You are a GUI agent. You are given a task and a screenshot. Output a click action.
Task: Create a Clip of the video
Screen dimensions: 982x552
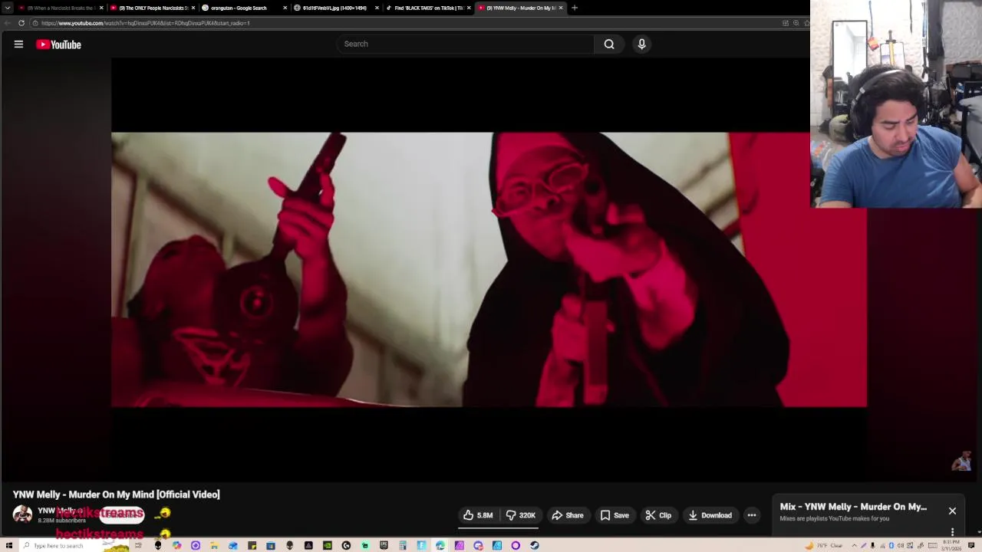658,515
